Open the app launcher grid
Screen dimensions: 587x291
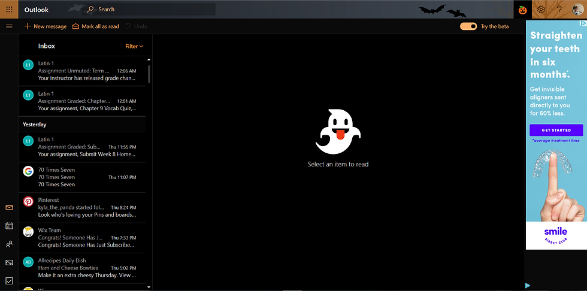(x=10, y=10)
